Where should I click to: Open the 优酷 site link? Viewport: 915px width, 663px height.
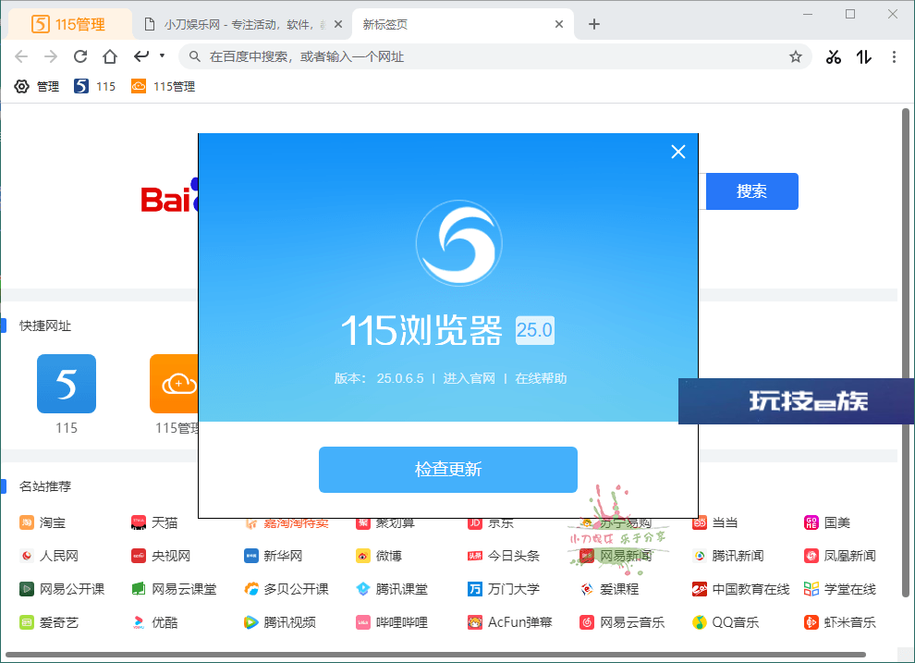154,622
